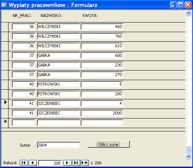Click SZCZERBIEC name in the 2000 row

(x=58, y=113)
